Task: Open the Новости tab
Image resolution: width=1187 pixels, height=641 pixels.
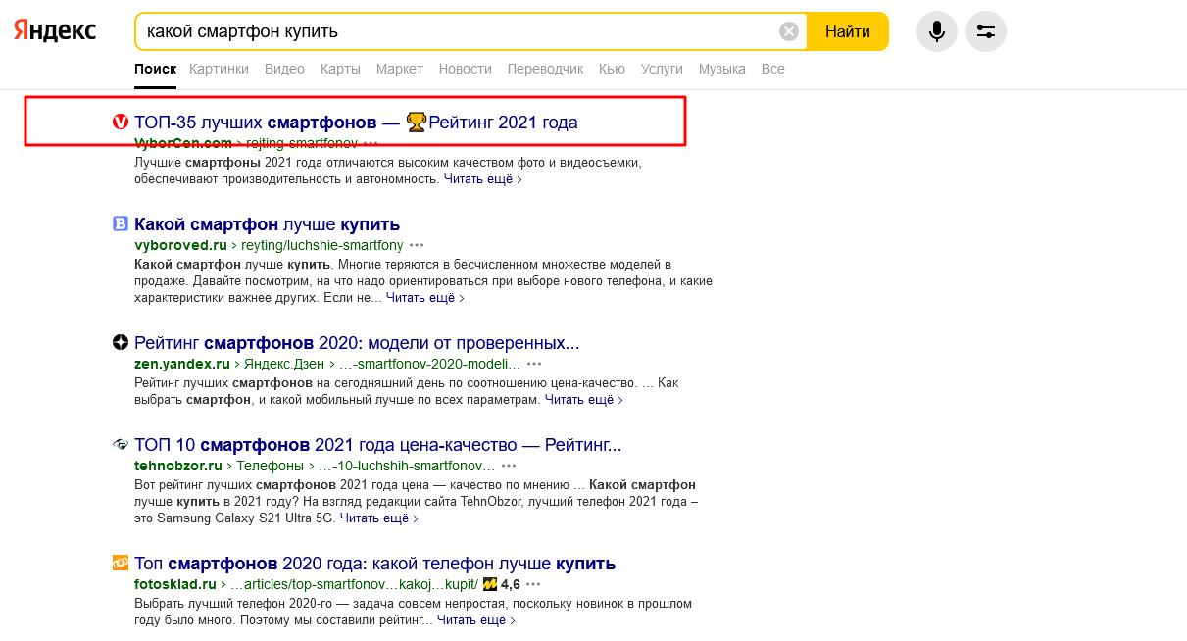Action: point(466,69)
